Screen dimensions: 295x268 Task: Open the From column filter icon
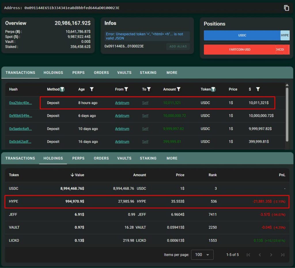click(126, 89)
